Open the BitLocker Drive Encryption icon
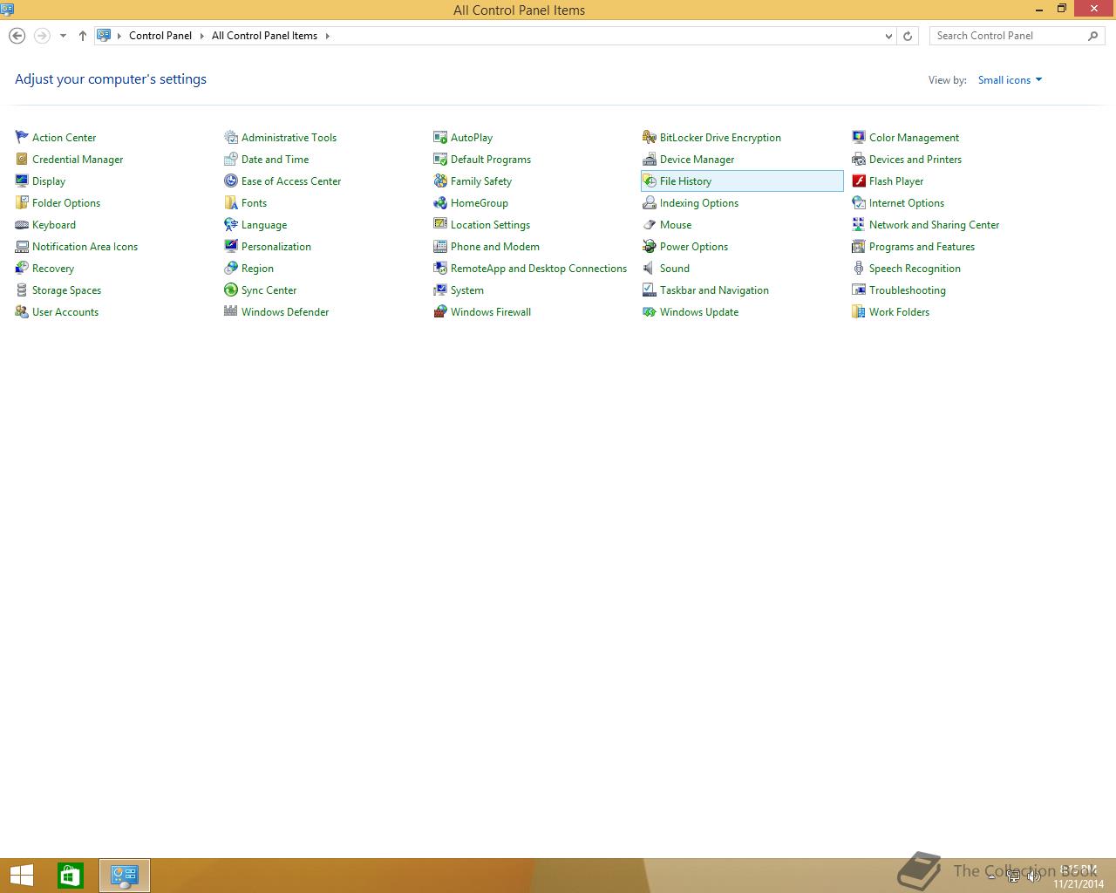 (650, 137)
